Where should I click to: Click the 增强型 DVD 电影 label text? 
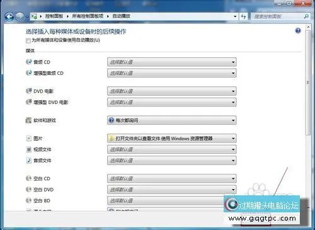51,102
